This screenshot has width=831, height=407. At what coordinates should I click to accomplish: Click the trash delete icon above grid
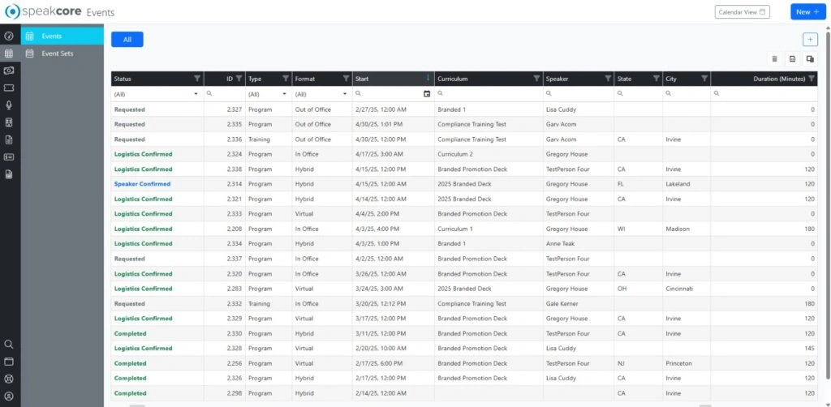[x=774, y=59]
